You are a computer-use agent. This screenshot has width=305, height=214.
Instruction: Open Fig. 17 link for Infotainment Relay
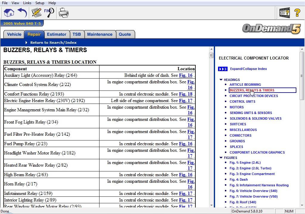tap(186, 193)
